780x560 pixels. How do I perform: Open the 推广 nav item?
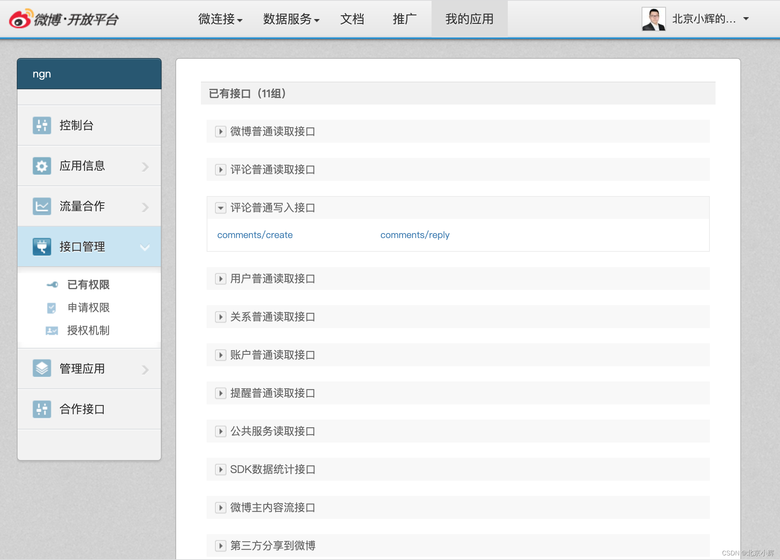click(405, 19)
